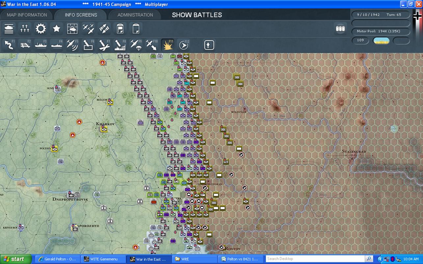Image resolution: width=423 pixels, height=264 pixels.
Task: Switch to the ADMINISTRATION tab
Action: coord(135,15)
